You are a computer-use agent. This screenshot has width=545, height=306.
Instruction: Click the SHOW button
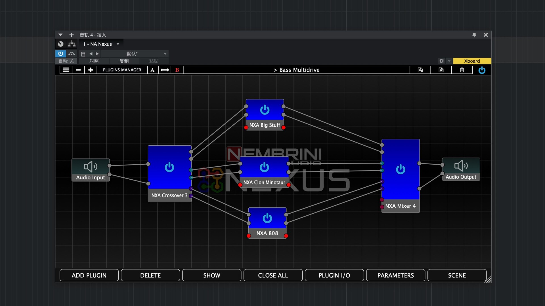coord(212,275)
